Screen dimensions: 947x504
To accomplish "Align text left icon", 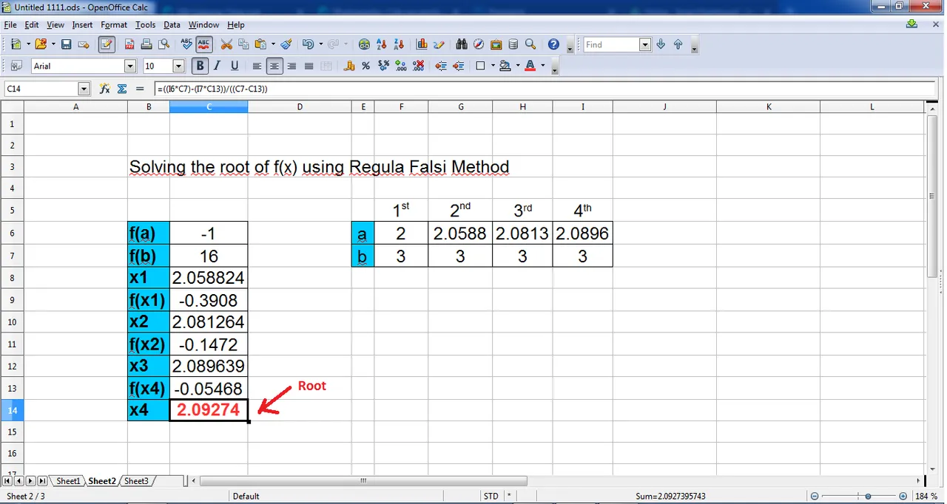I will (x=257, y=67).
